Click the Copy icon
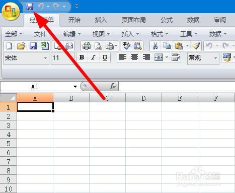 (167, 46)
